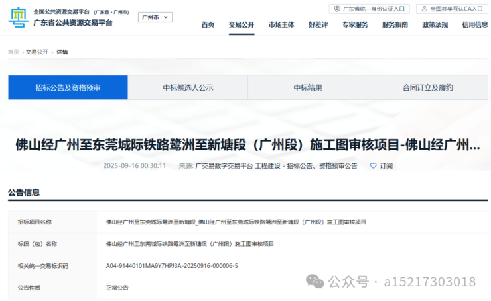Click the 相关统一交易标识码 label cell
Viewport: 491px width, 301px height.
pyautogui.click(x=52, y=266)
